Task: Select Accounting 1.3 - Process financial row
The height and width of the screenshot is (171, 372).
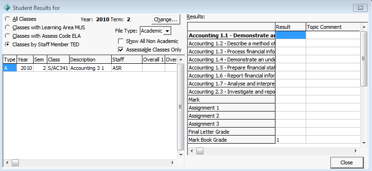Action: 231,51
